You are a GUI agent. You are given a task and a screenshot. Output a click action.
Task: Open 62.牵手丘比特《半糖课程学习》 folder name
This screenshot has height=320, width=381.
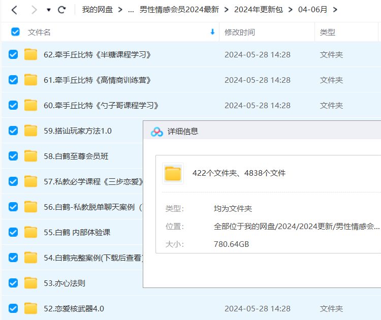pyautogui.click(x=98, y=55)
